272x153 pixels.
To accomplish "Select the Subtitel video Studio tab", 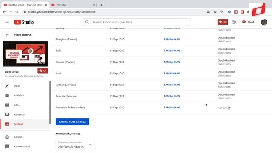I will [x=25, y=5].
